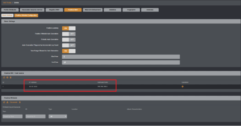Click the Operation gear icon for row 1

(182, 87)
